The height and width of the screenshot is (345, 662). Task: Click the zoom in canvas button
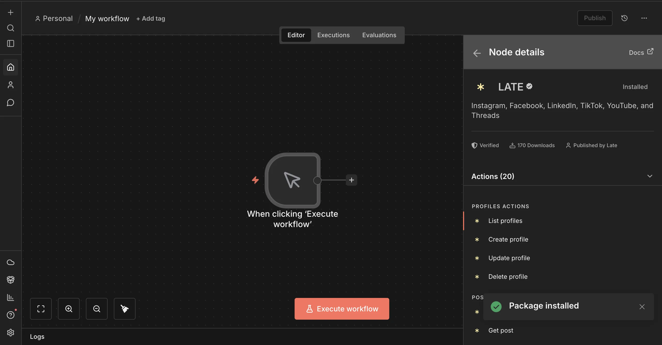69,309
